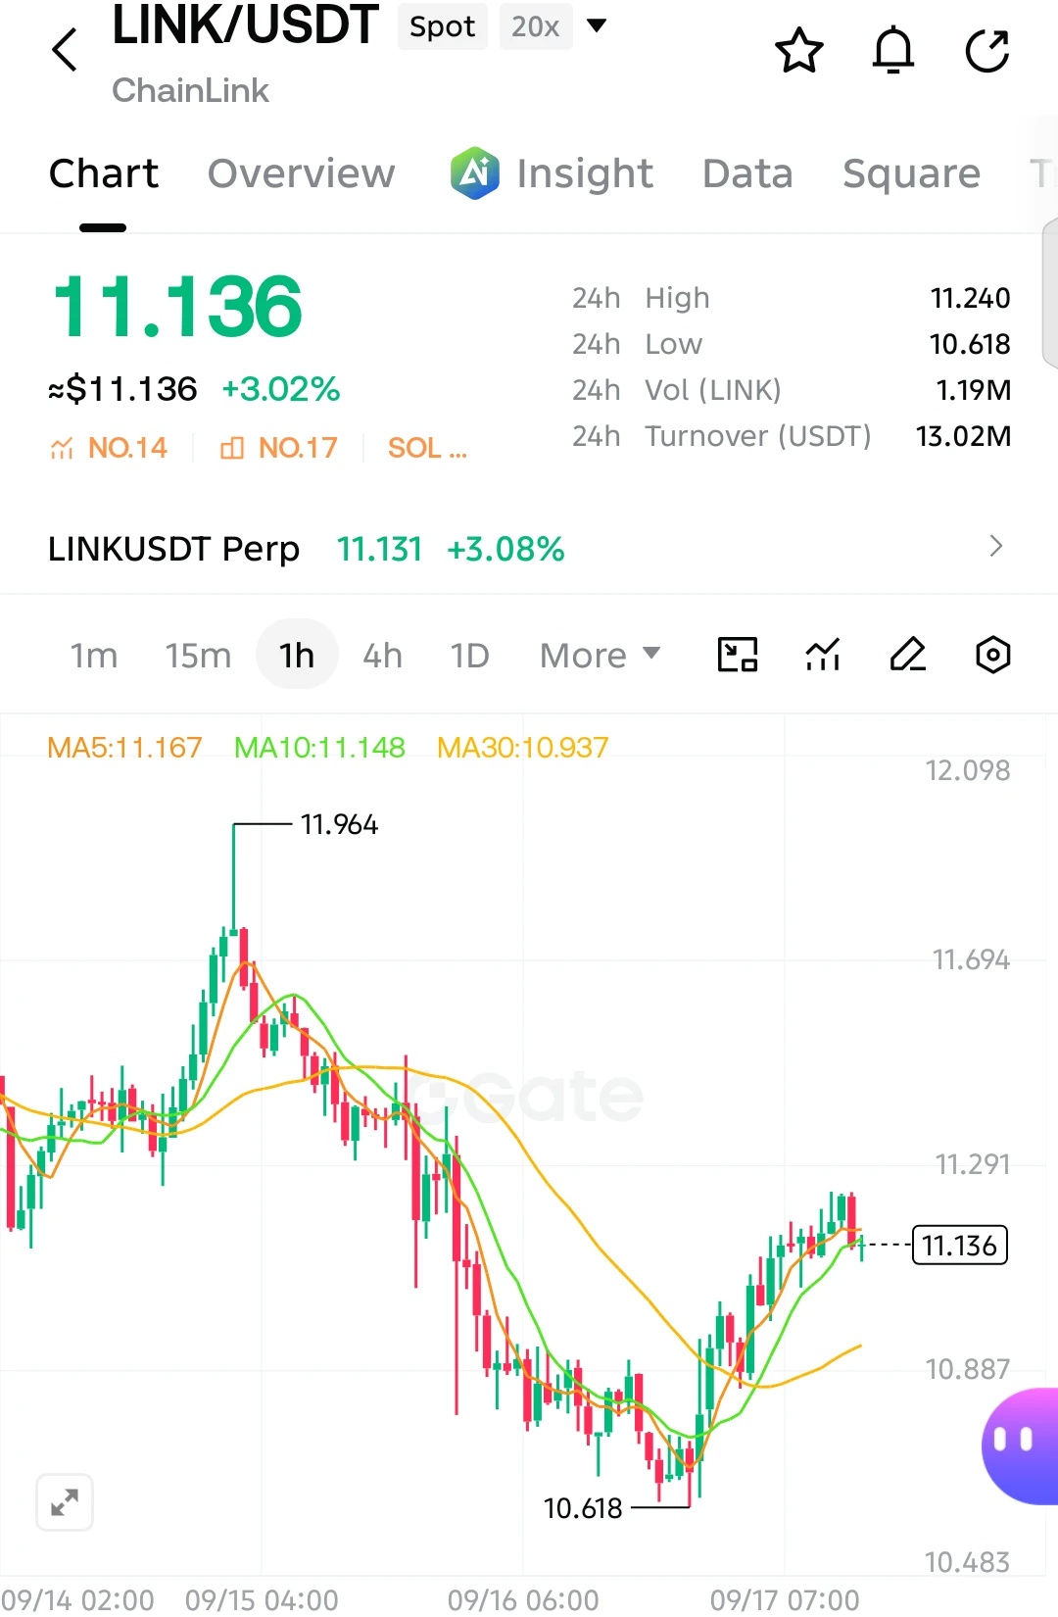Tap the NO.17 ranking icon
The width and height of the screenshot is (1058, 1617).
pos(232,449)
